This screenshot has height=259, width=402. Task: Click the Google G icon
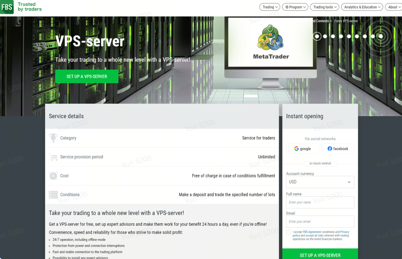(296, 148)
